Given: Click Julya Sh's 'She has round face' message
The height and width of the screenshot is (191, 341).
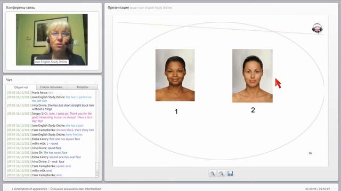Looking at the screenshot, I should [55, 153].
